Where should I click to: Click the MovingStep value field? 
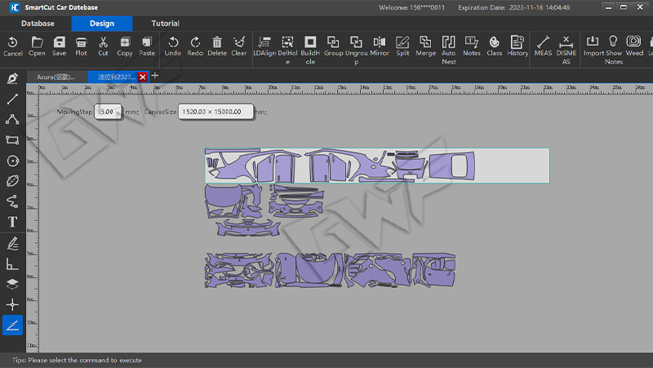pyautogui.click(x=108, y=111)
